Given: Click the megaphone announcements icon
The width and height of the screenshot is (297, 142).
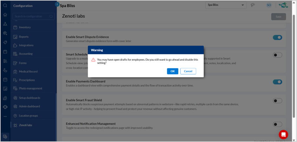Looking at the screenshot, I should [253, 5].
